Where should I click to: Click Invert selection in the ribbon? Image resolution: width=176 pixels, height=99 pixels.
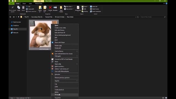pyautogui.click(x=95, y=12)
